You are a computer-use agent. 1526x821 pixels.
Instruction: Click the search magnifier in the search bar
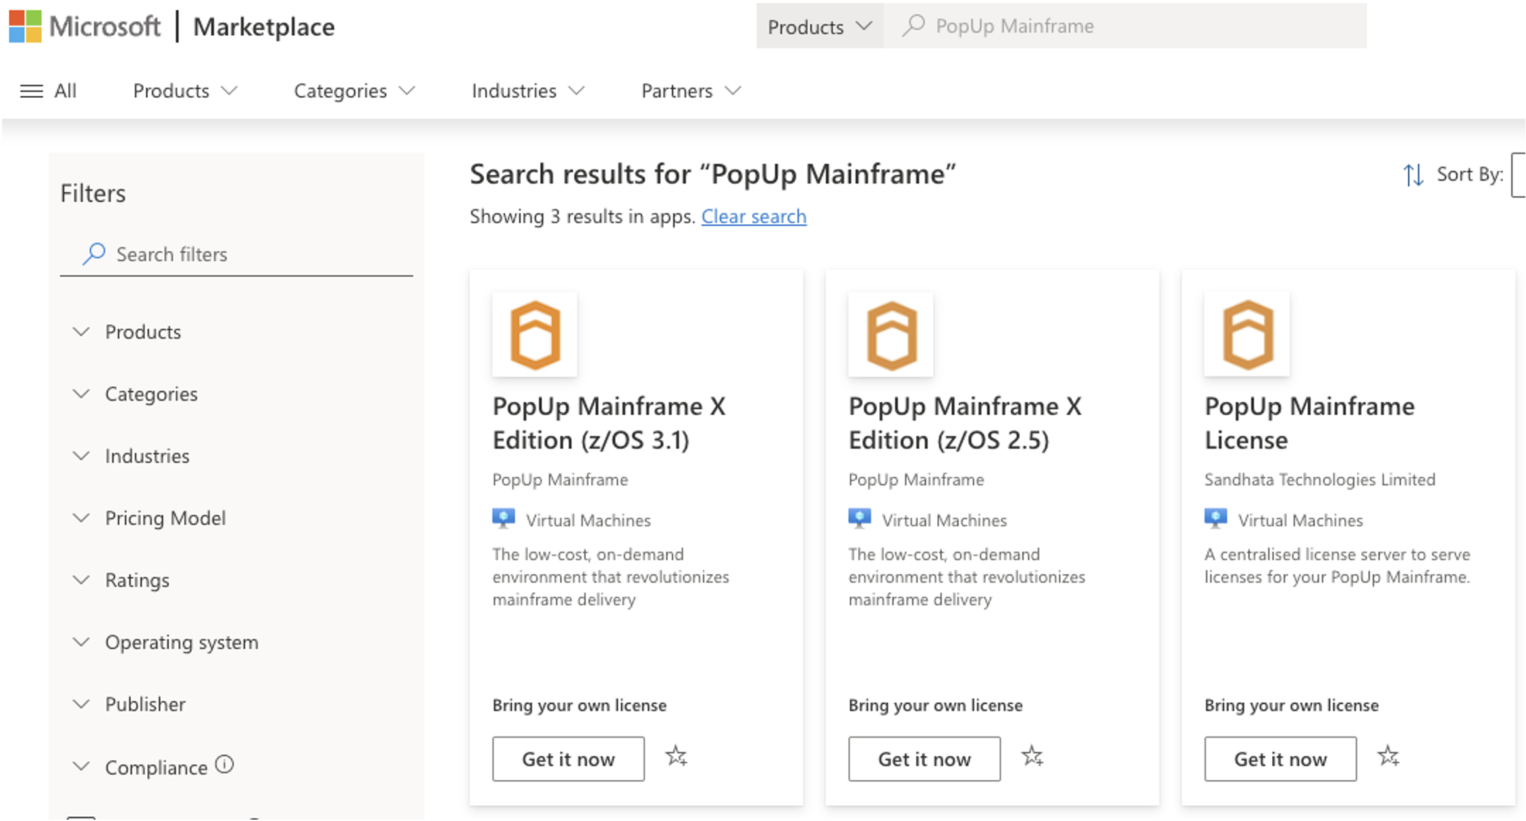coord(913,26)
